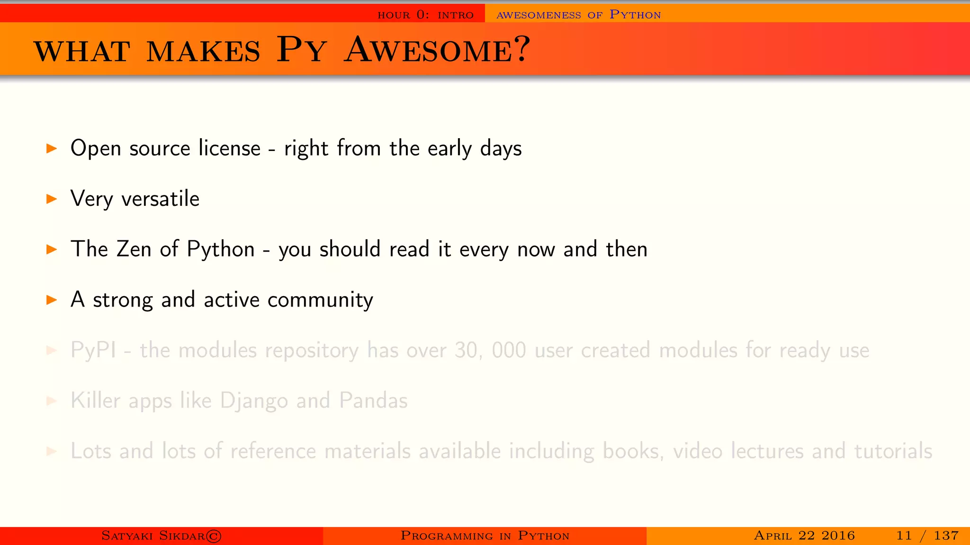Click the orange bullet arrow beside 'Very versatile'
970x545 pixels.
[x=52, y=199]
